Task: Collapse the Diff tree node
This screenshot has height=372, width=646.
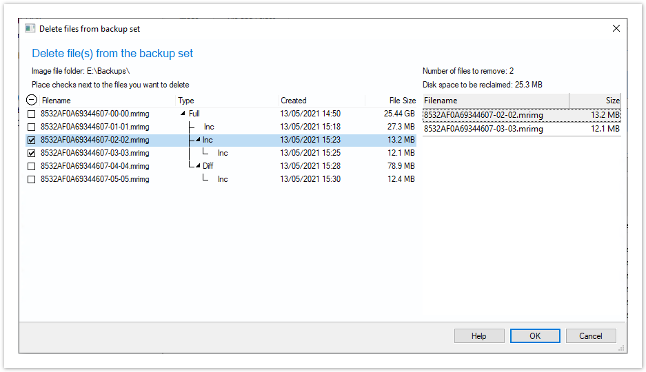Action: (198, 166)
